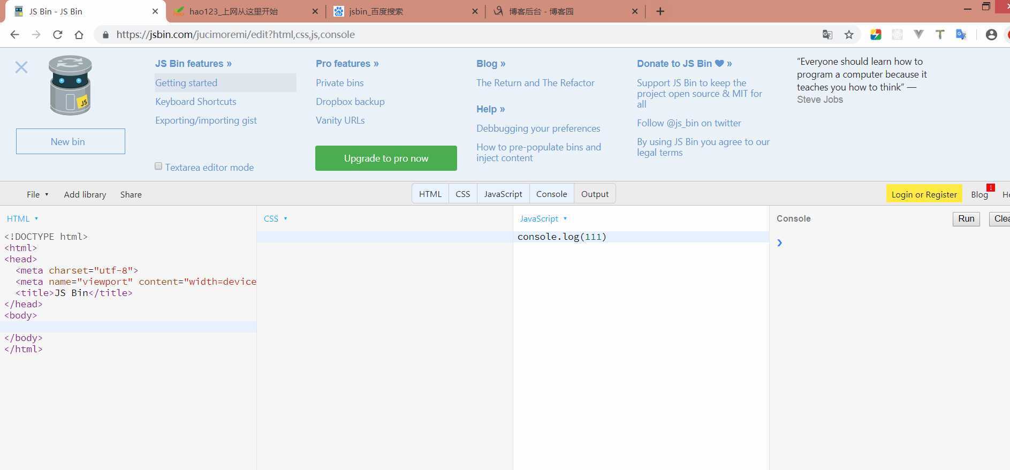Viewport: 1010px width, 470px height.
Task: Enable Textarea editor mode checkbox
Action: click(158, 166)
